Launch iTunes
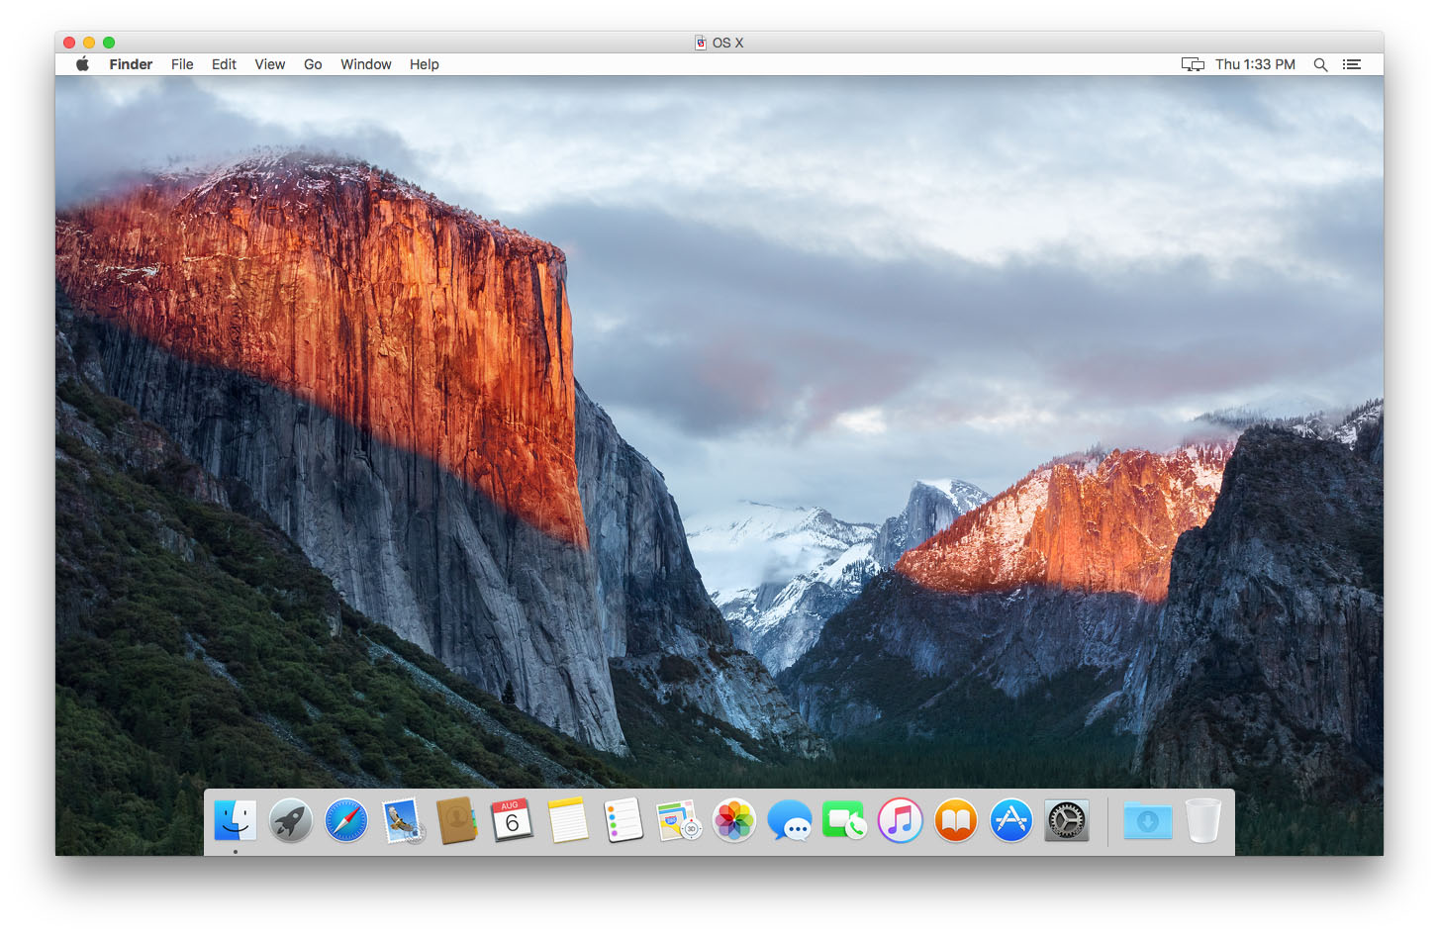This screenshot has width=1439, height=935. coord(900,820)
